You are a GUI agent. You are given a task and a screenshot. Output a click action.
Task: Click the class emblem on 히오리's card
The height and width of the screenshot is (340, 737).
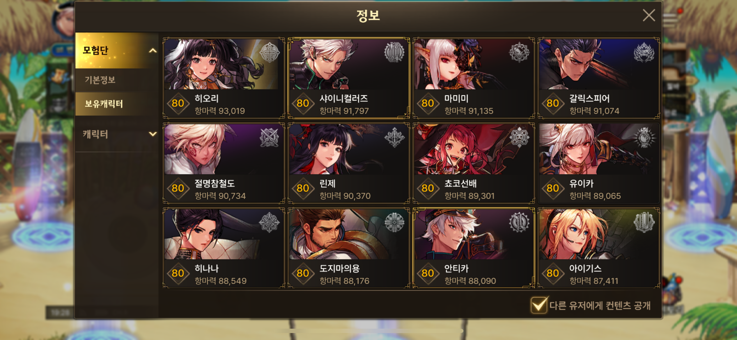269,52
